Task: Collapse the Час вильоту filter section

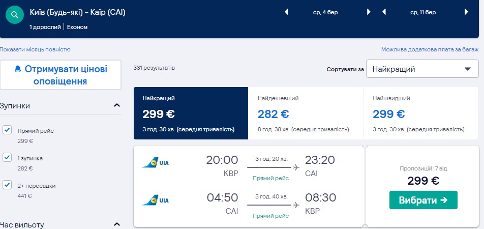Action: (x=116, y=224)
